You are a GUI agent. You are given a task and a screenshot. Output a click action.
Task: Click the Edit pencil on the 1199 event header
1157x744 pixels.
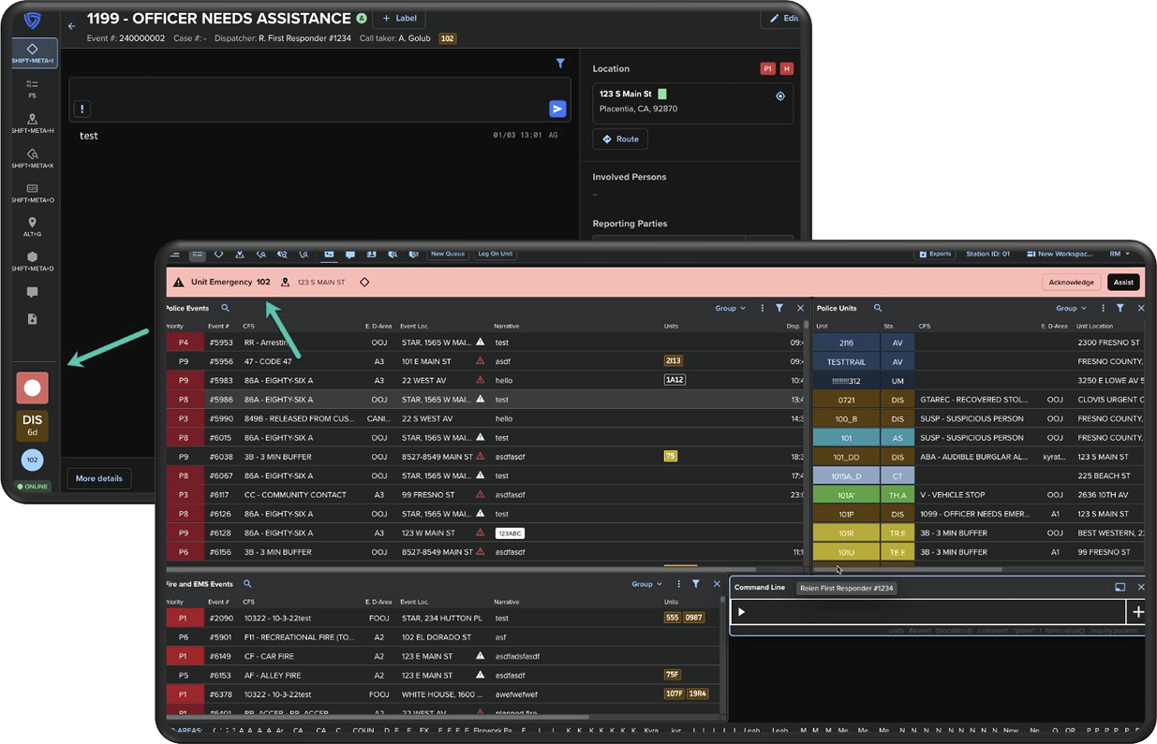(783, 18)
